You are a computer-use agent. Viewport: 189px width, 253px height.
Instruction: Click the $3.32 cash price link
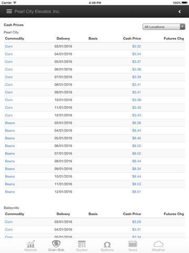pos(136,46)
